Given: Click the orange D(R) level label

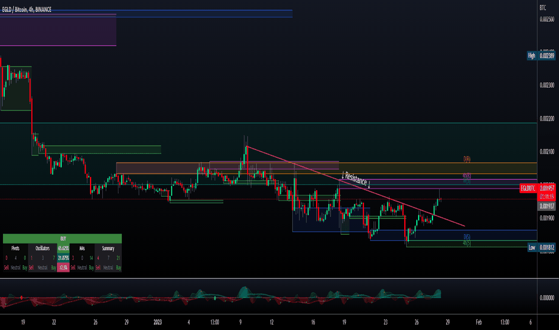Looking at the screenshot, I should (467, 159).
